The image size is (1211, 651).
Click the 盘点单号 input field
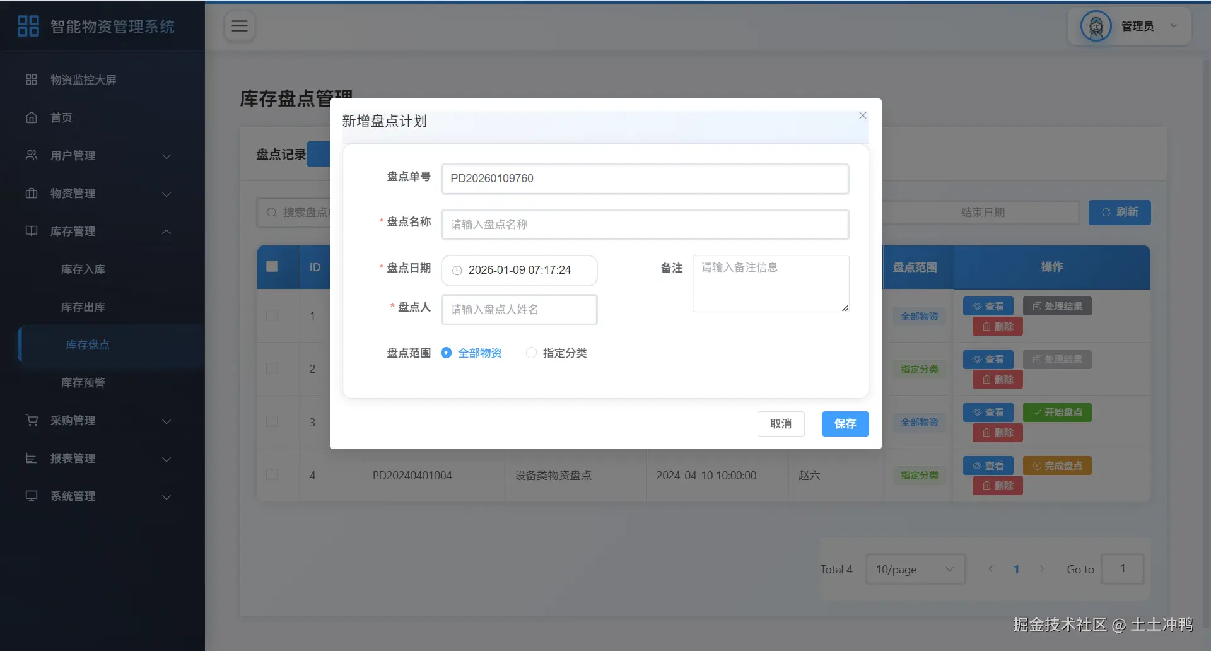pos(645,179)
